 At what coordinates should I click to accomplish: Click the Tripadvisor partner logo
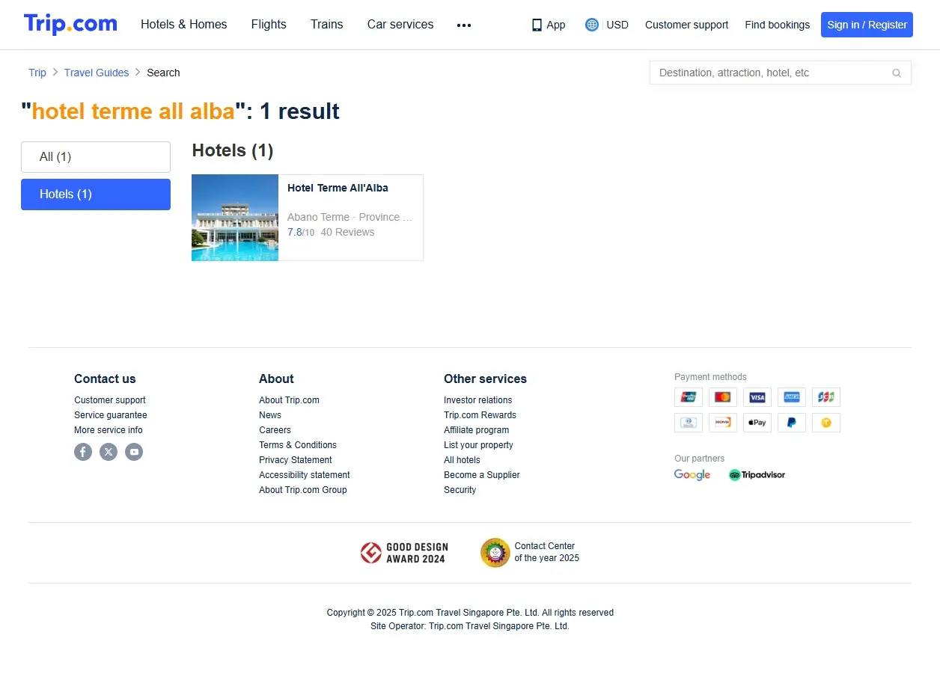click(757, 475)
